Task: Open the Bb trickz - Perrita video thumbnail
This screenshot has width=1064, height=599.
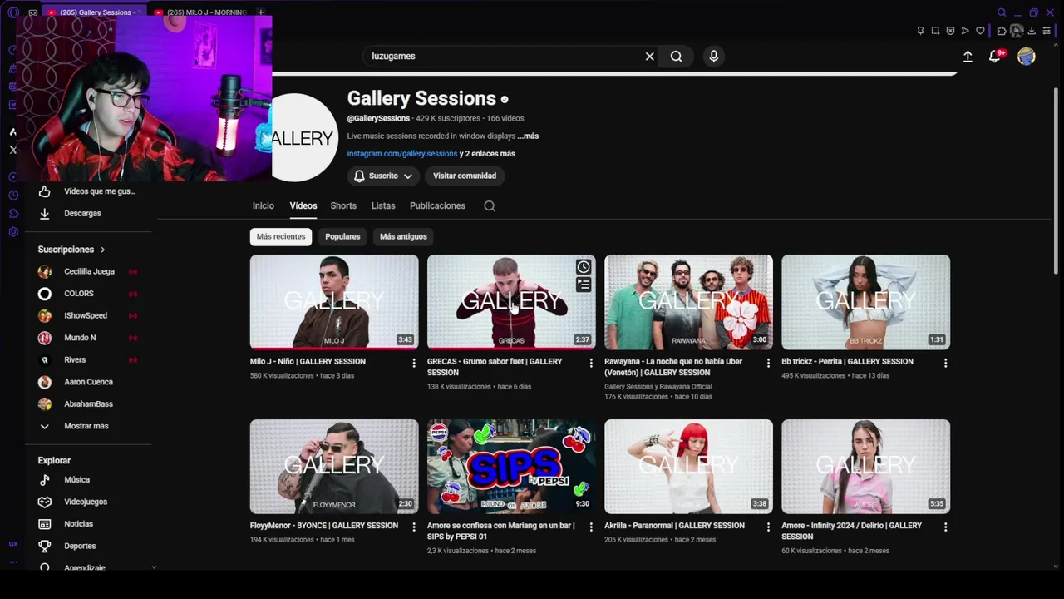Action: click(865, 302)
